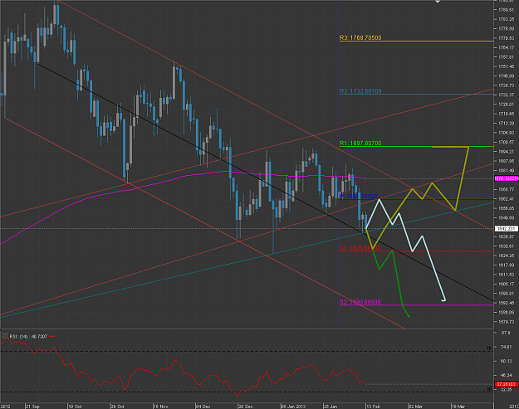Click the 08 Jan 2013 date label
The image size is (519, 409).
[x=293, y=407]
